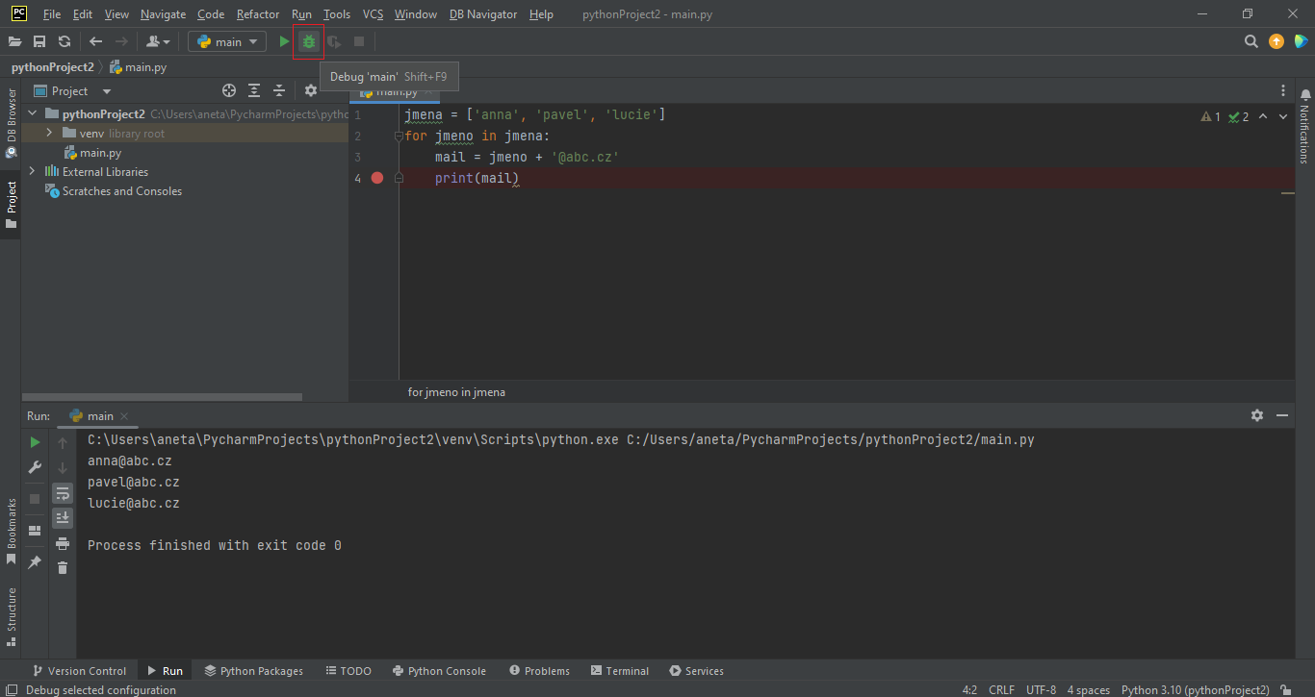1315x697 pixels.
Task: Open the Run menu
Action: 301,13
